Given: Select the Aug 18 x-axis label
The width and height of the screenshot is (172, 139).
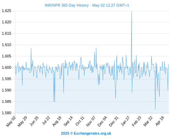Looking at the screenshot, I should click(x=57, y=121).
